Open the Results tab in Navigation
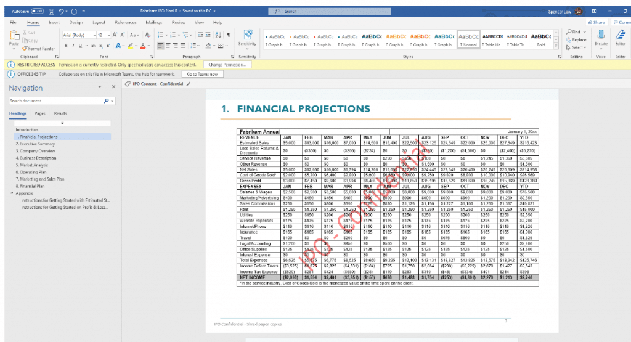631x342 pixels. pos(60,113)
